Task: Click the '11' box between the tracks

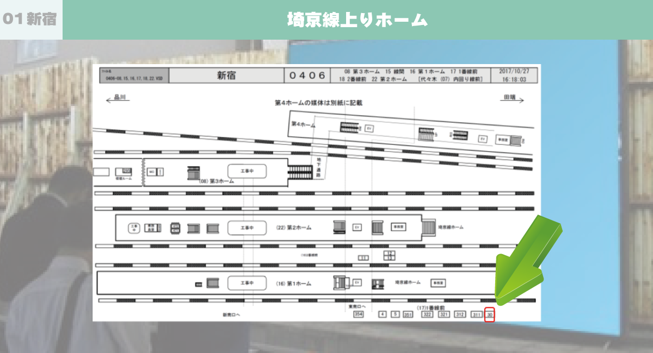Action: click(364, 257)
